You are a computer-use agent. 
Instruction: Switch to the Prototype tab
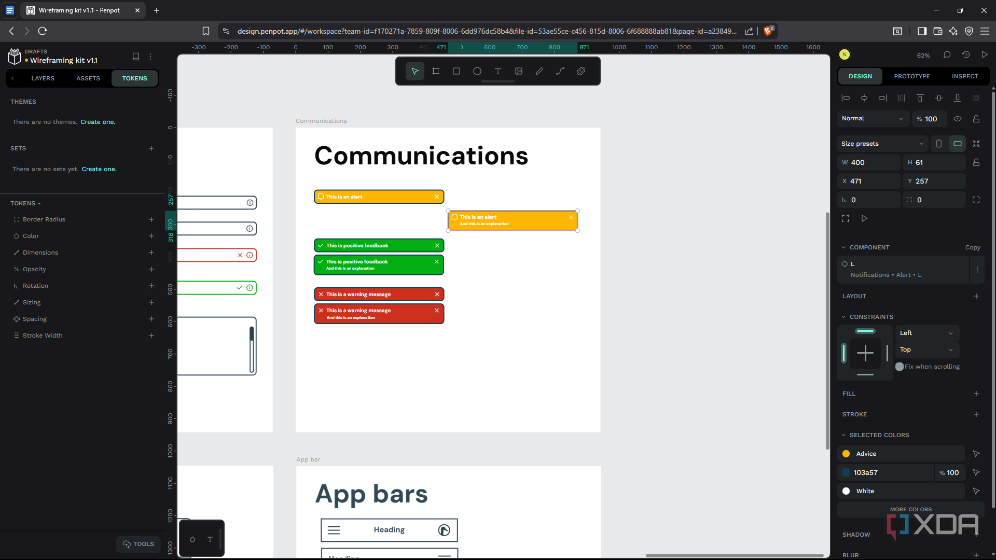point(911,76)
